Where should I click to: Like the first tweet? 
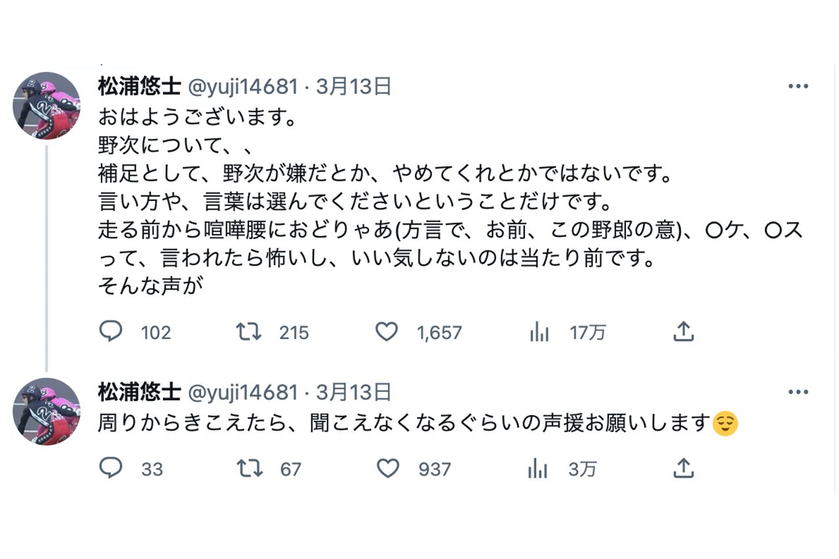pyautogui.click(x=387, y=332)
